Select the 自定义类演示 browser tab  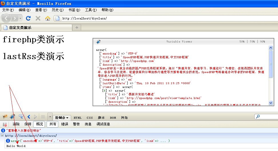tap(36, 27)
